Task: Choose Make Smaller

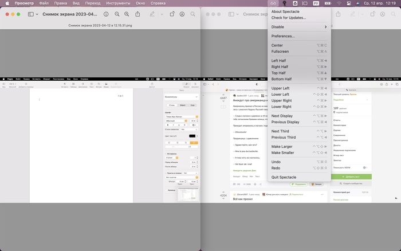Action: pos(299,153)
